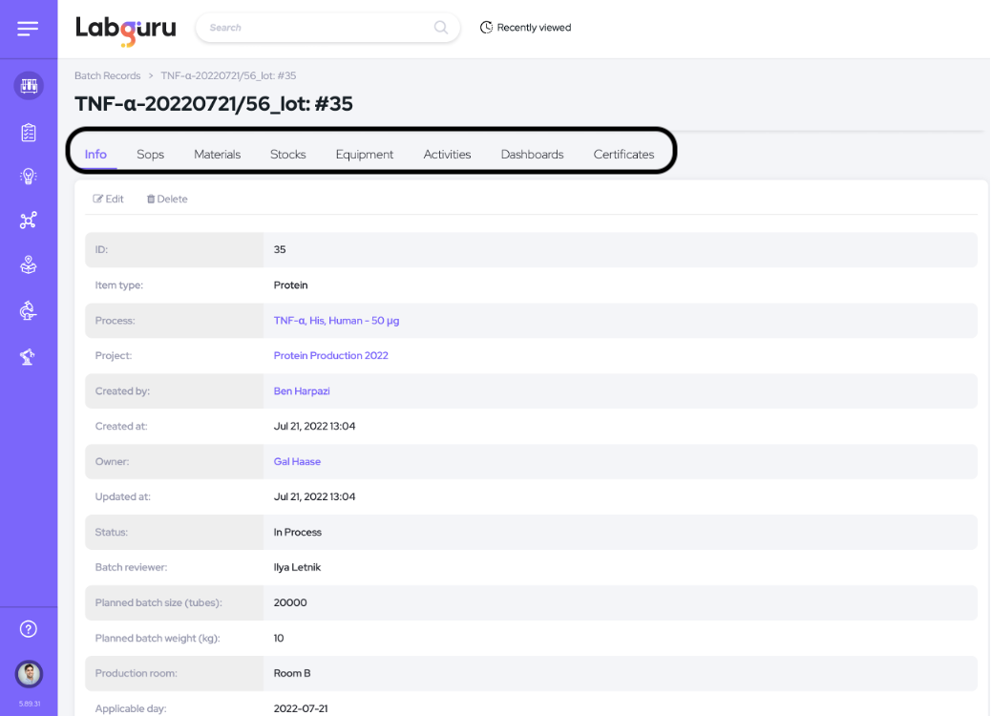The height and width of the screenshot is (716, 991).
Task: Click the user profile avatar
Action: coord(29,674)
